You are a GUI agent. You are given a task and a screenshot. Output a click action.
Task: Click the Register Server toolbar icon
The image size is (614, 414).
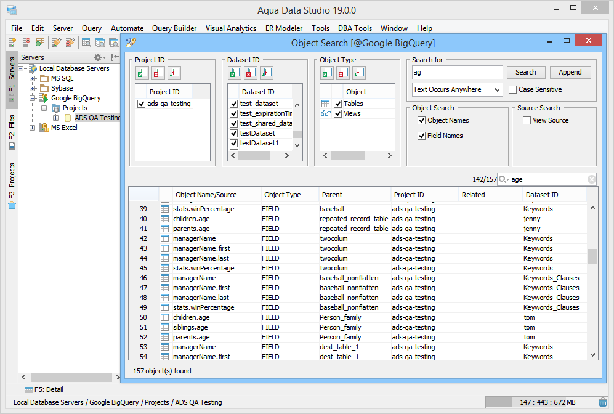(x=12, y=43)
